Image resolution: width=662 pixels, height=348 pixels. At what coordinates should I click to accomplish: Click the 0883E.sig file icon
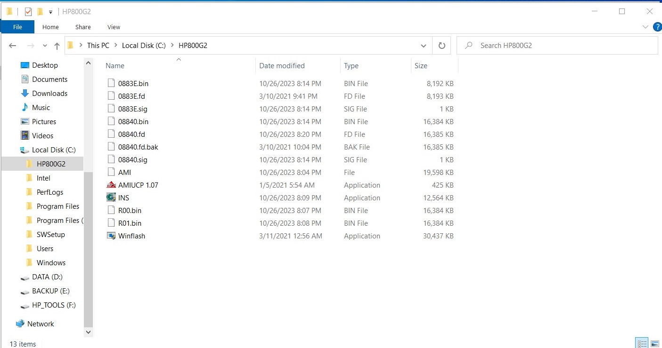pyautogui.click(x=111, y=109)
